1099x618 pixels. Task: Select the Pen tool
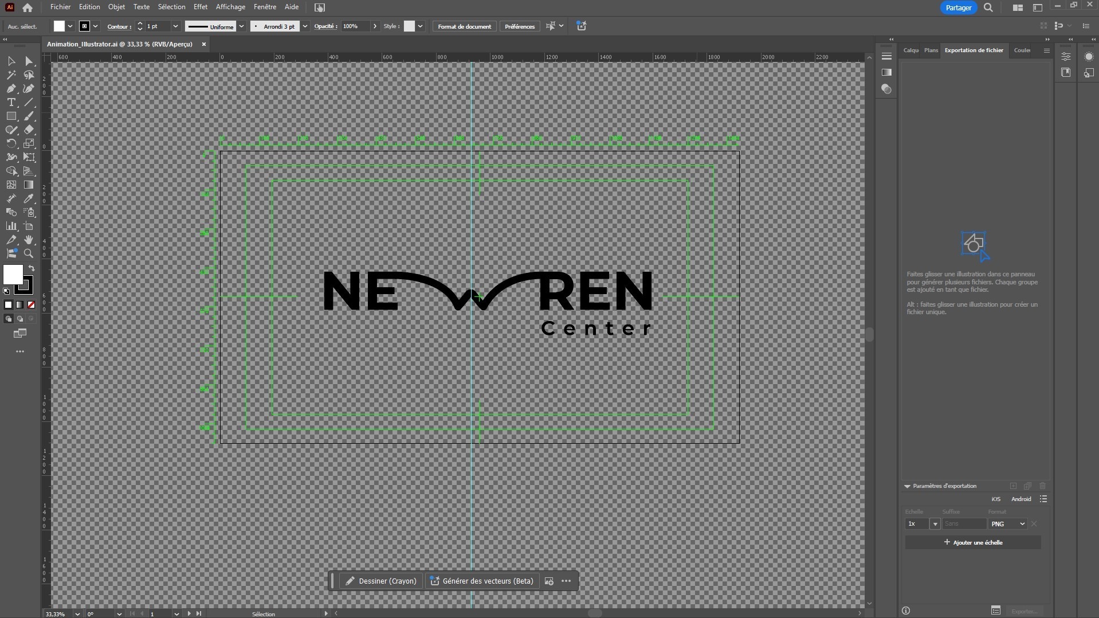tap(11, 89)
